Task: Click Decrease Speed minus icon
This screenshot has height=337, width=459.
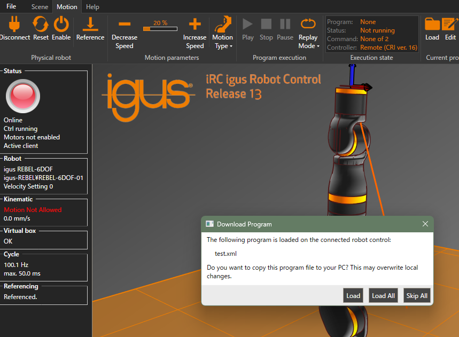Action: click(125, 24)
